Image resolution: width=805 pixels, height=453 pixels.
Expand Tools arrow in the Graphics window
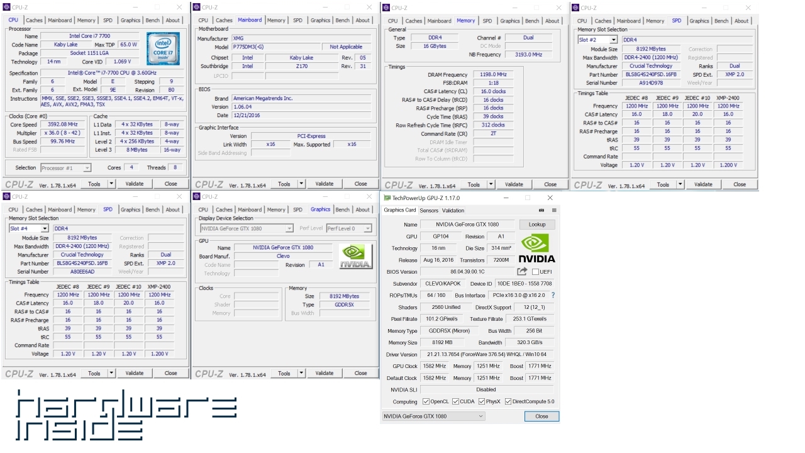[301, 373]
